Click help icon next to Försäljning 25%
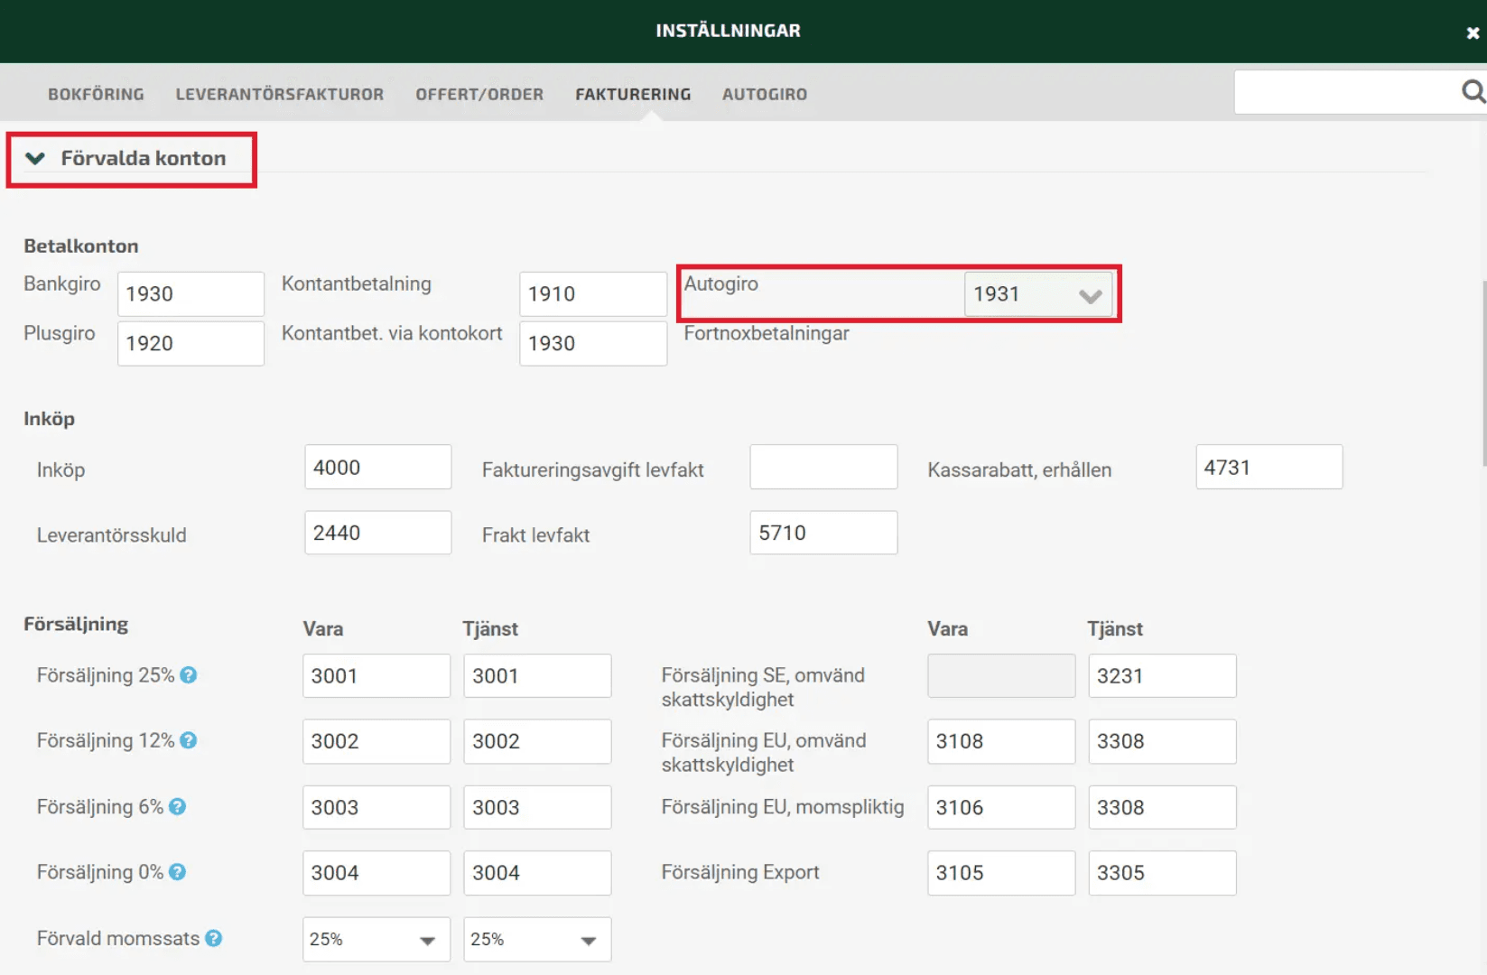This screenshot has height=975, width=1487. [x=188, y=675]
